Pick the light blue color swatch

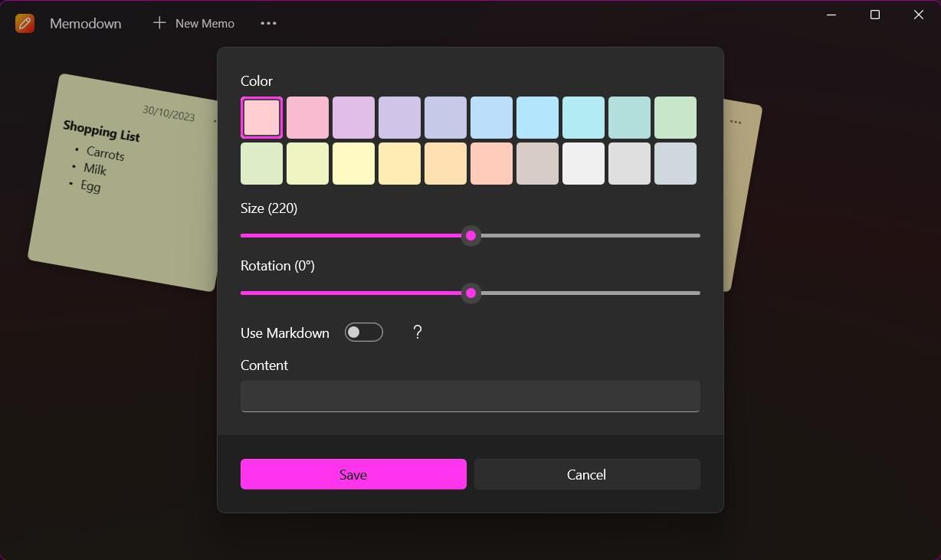[x=491, y=117]
